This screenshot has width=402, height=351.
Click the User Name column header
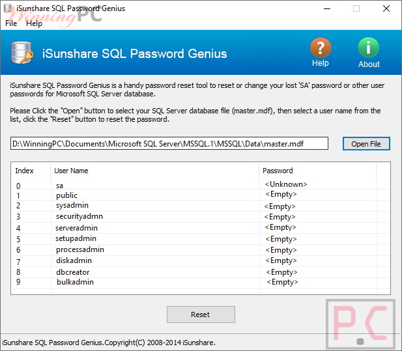click(x=155, y=171)
